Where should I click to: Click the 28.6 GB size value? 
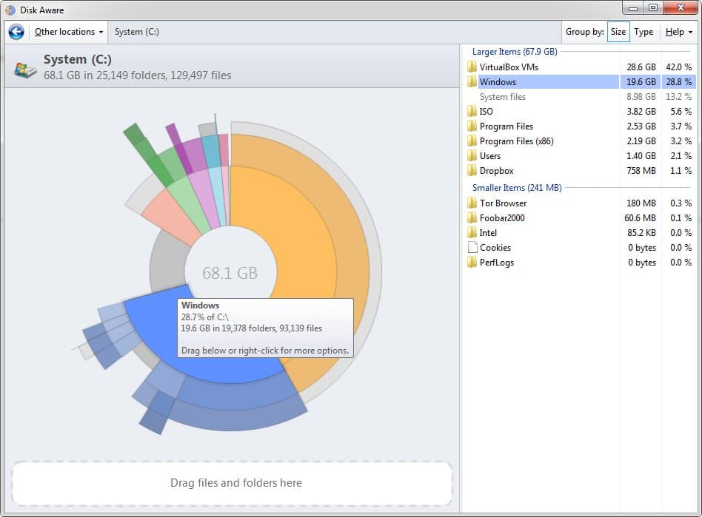tap(641, 67)
